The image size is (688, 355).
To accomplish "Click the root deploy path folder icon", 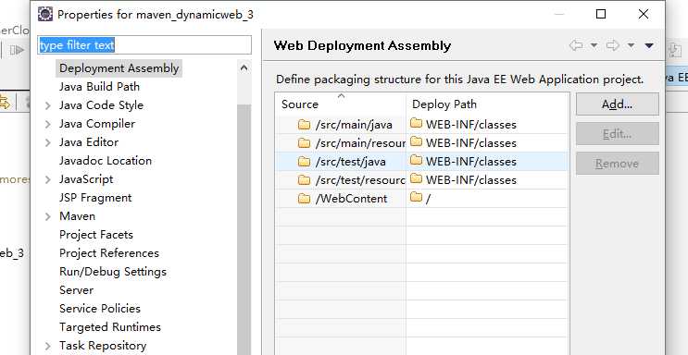I will pos(416,198).
